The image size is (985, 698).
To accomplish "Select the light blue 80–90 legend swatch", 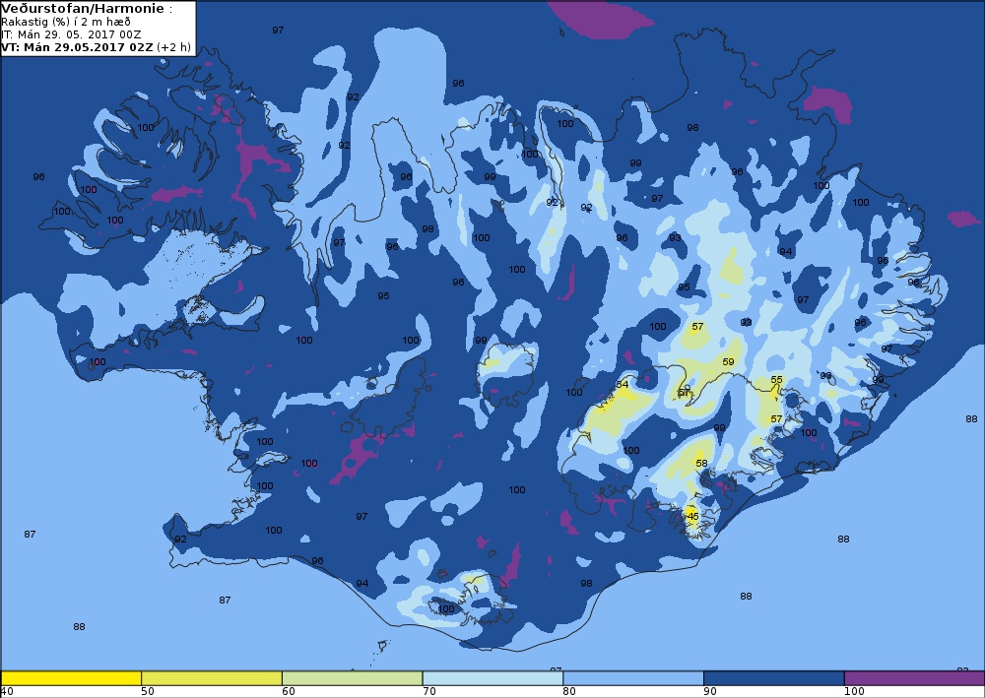I will coord(633,678).
